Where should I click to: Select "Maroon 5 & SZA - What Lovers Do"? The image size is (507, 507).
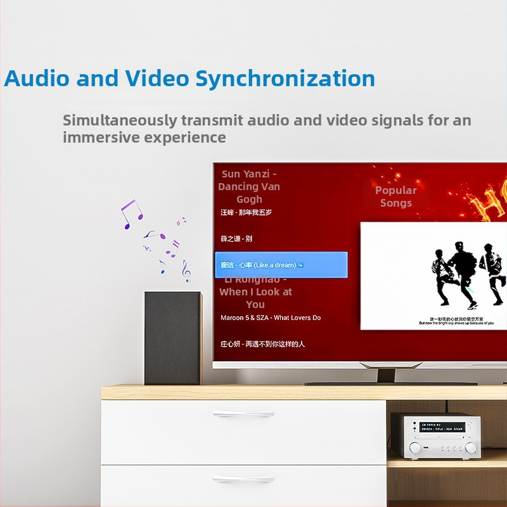271,318
